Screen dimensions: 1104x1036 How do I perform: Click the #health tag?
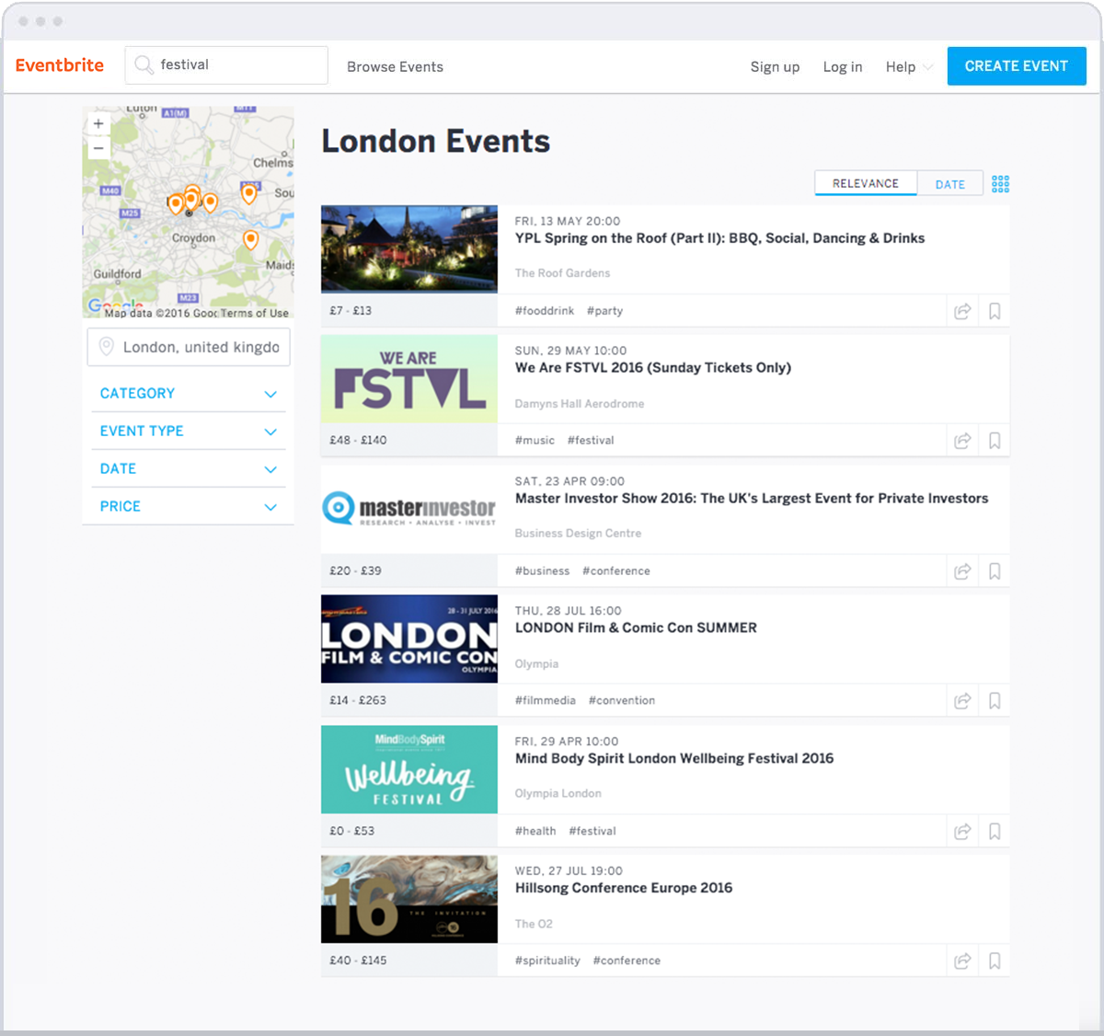click(x=535, y=832)
